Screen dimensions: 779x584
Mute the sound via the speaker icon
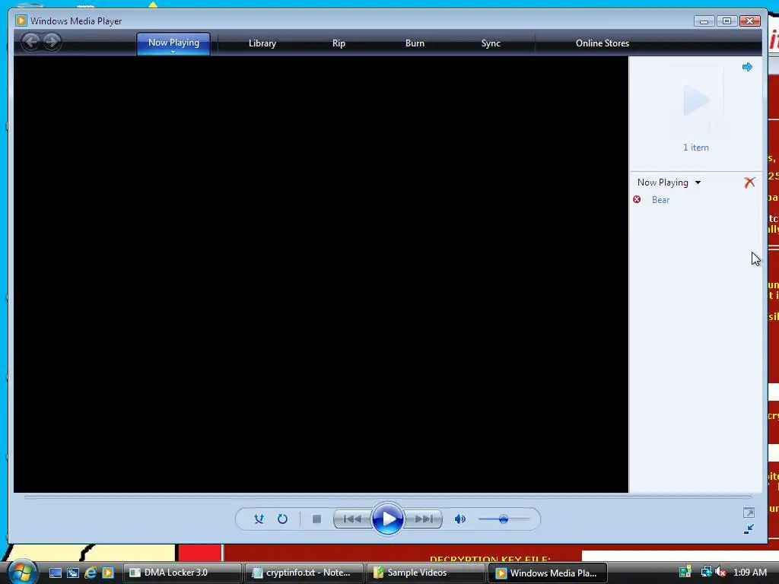tap(460, 519)
